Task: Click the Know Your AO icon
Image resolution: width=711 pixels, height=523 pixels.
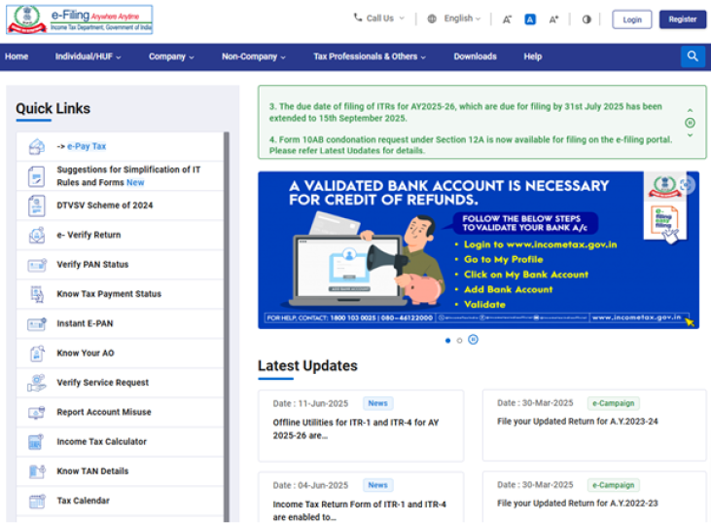Action: [37, 353]
